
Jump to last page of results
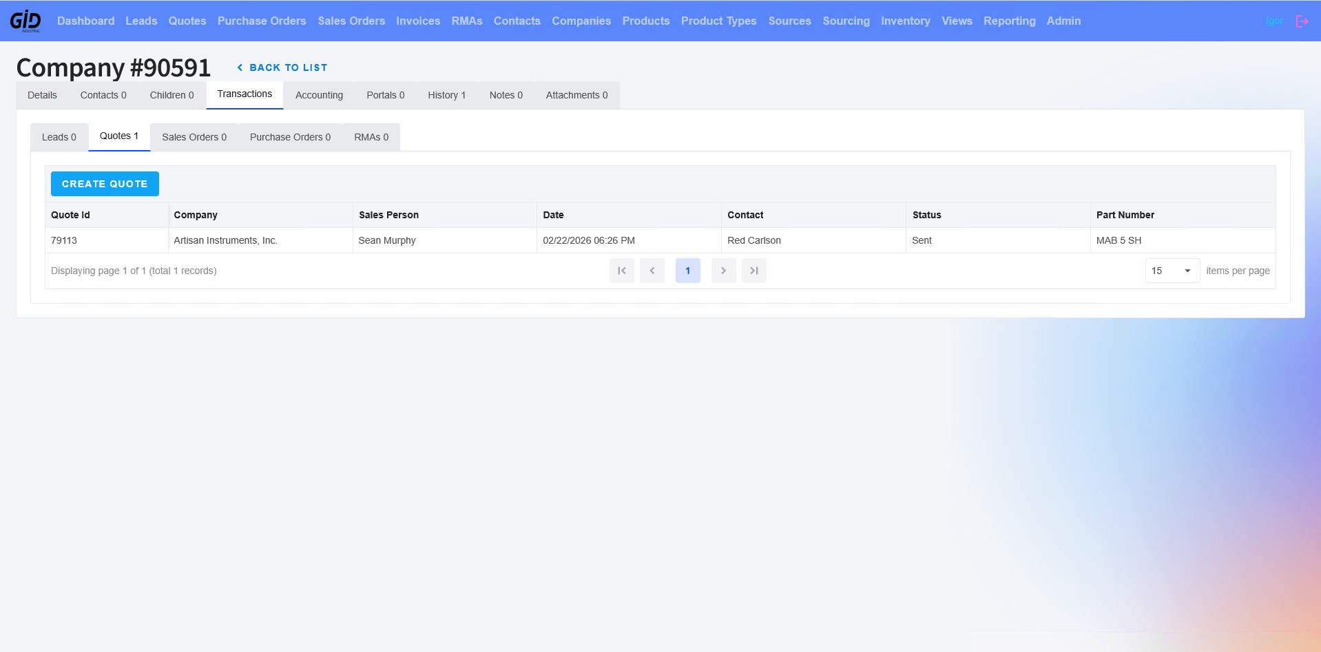753,271
